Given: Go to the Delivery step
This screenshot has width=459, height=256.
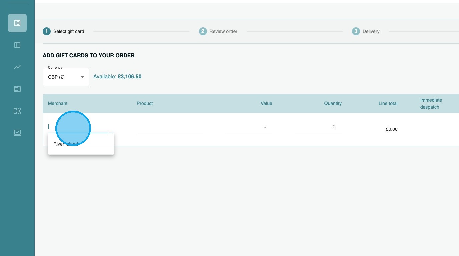Looking at the screenshot, I should pyautogui.click(x=366, y=31).
